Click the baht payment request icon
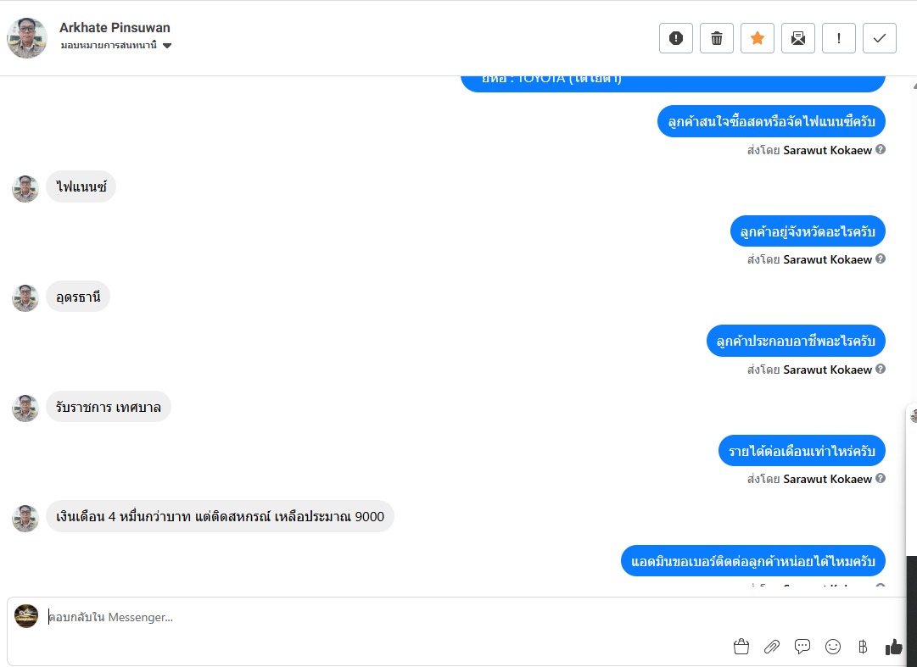Viewport: 917px width, 667px height. pos(863,647)
